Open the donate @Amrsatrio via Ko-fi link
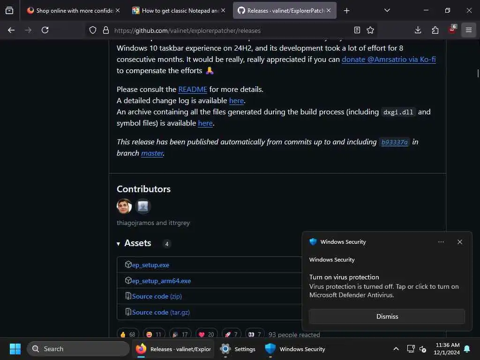This screenshot has width=480, height=360. [389, 60]
